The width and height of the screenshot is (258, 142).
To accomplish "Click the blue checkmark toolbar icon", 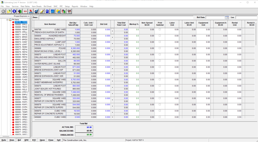I will (x=37, y=11).
